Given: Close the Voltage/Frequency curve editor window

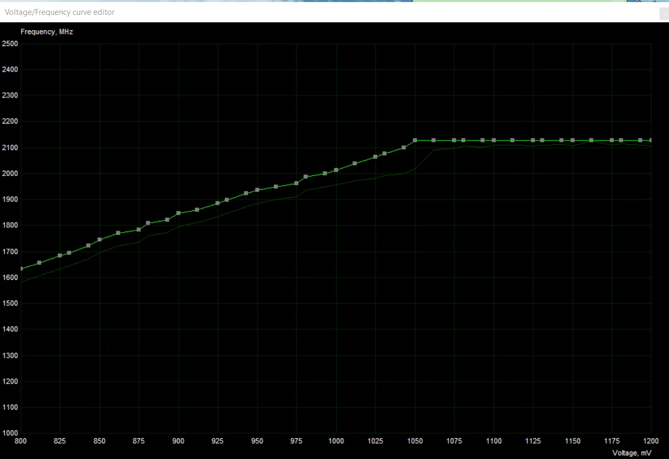Looking at the screenshot, I should tap(664, 14).
